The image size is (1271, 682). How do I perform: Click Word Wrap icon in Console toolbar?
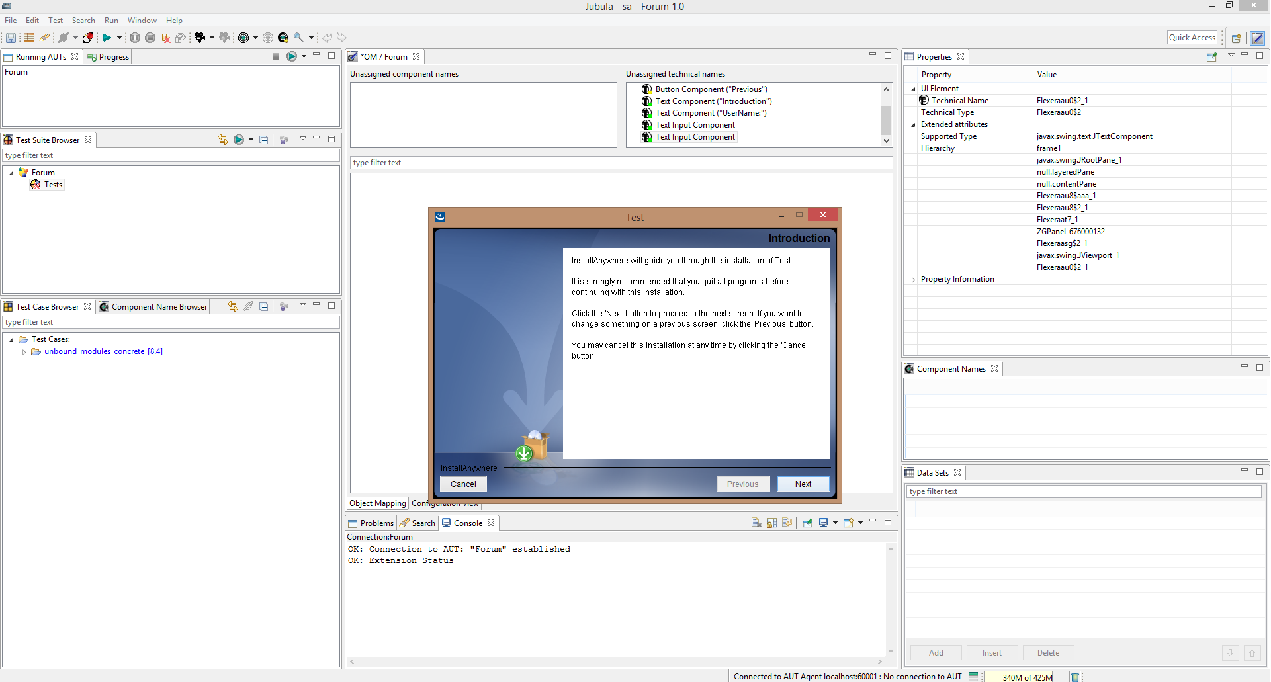pyautogui.click(x=787, y=523)
